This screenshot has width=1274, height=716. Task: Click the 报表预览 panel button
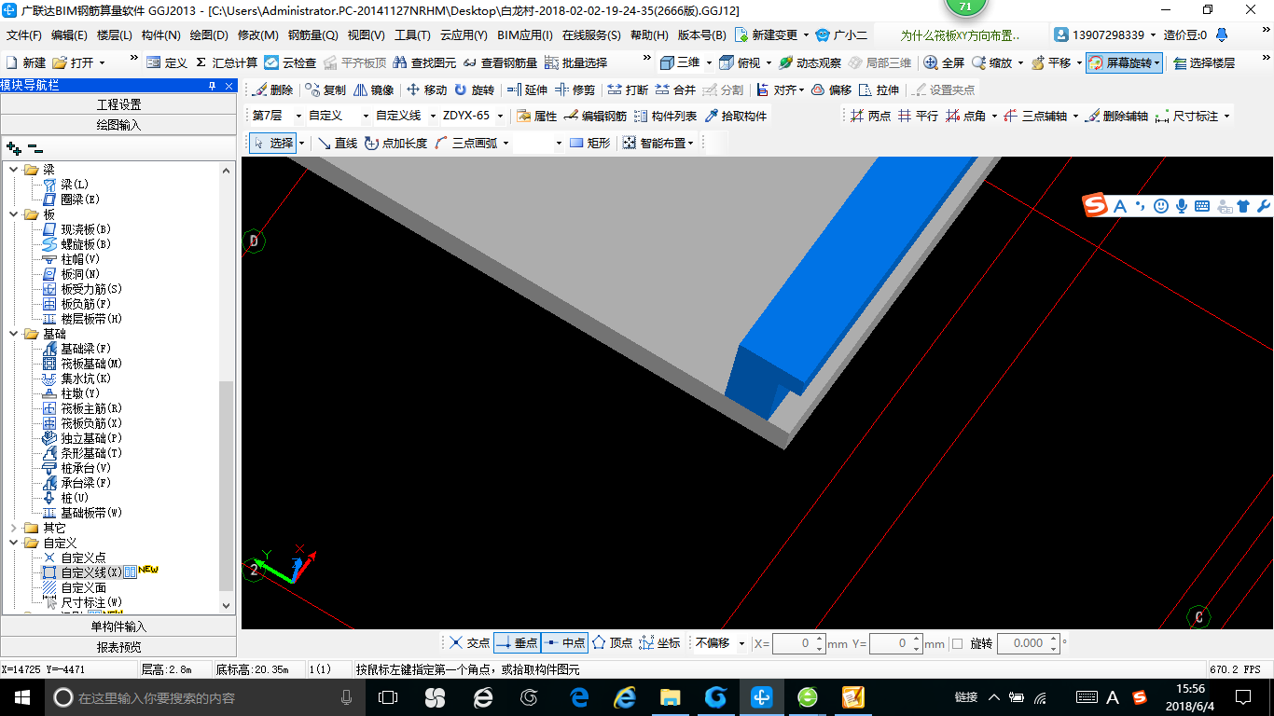point(118,647)
